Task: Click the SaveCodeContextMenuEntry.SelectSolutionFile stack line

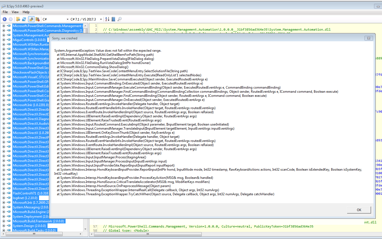Action: coord(122,71)
